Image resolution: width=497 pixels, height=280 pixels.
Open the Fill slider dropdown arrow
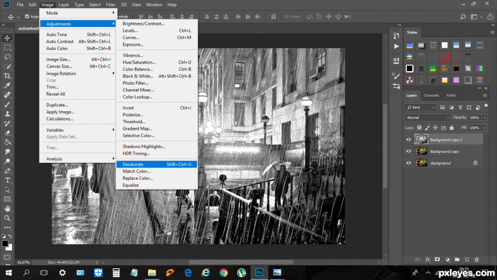484,128
